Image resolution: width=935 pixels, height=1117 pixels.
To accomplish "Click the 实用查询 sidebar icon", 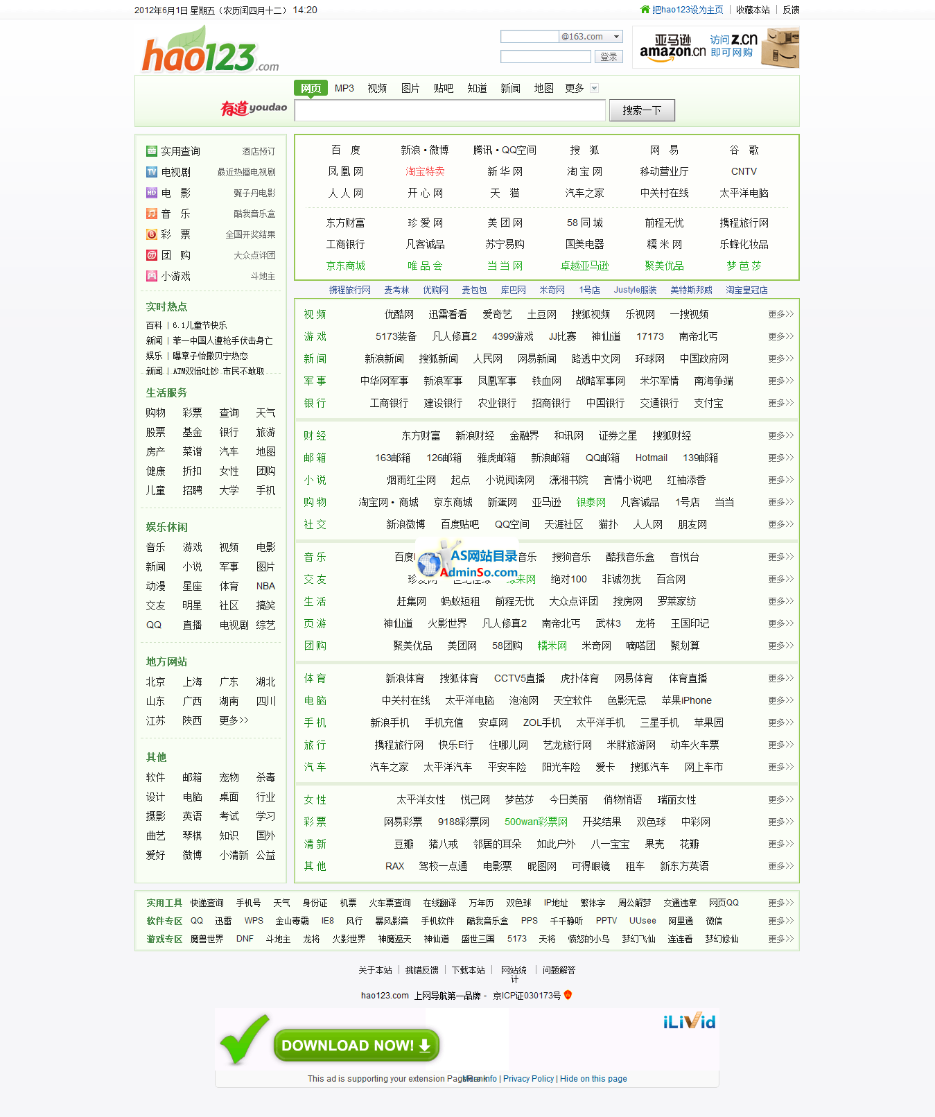I will 152,151.
